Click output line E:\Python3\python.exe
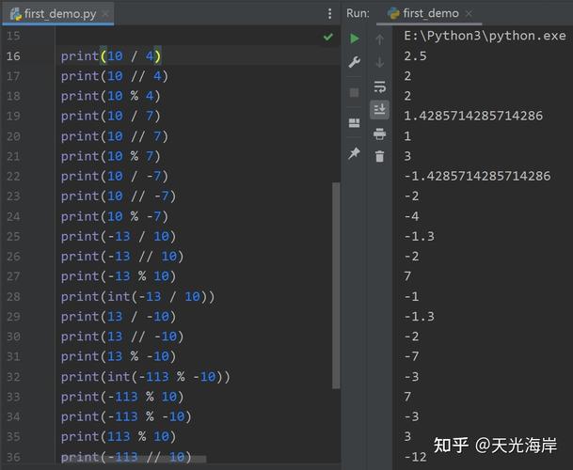The width and height of the screenshot is (573, 470). (485, 36)
